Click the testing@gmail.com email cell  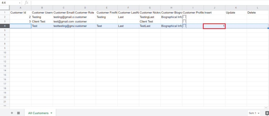pos(64,17)
